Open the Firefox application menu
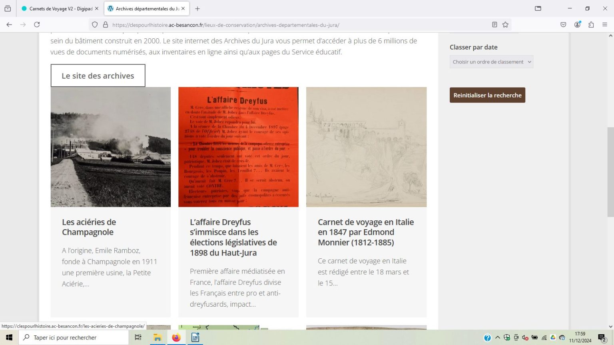614x345 pixels. pyautogui.click(x=605, y=25)
